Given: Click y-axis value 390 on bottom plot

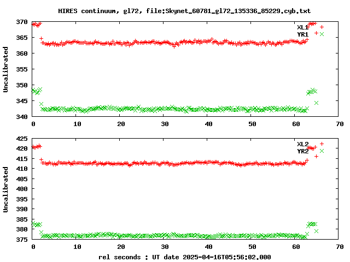Looking at the screenshot, I should click(22, 209).
